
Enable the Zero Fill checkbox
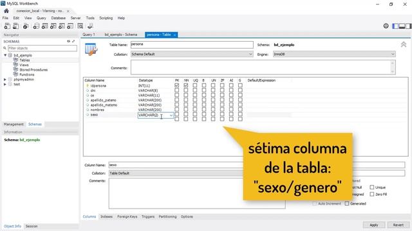click(x=372, y=194)
